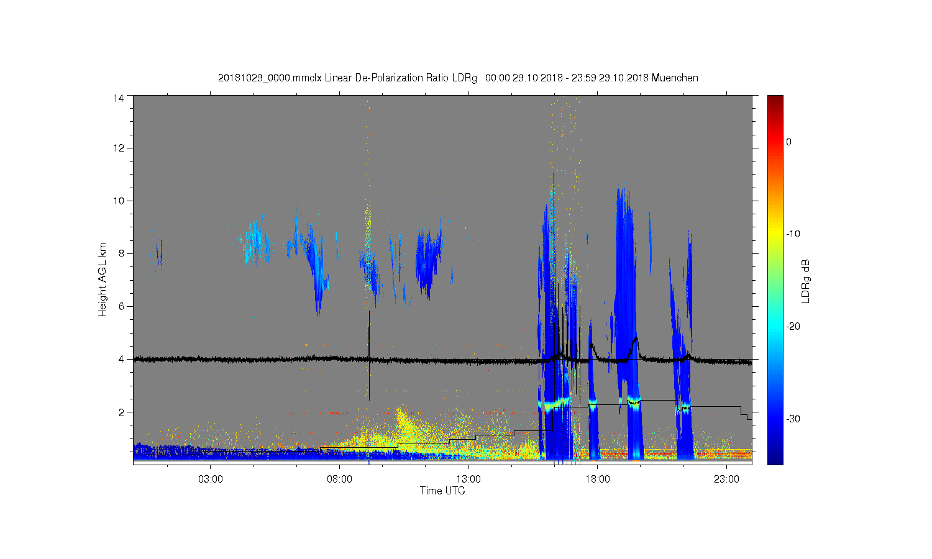Click the height tick label '10'

click(x=119, y=201)
